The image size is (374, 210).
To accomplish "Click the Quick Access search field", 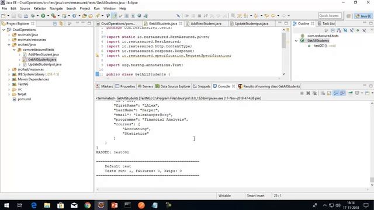I will pos(330,16).
